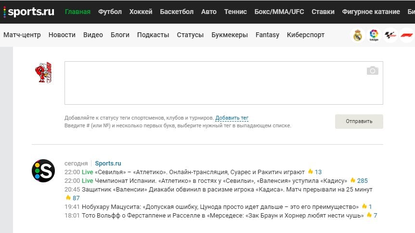
Task: Open the Тото Вольфф Mercedes news
Action: click(x=223, y=216)
